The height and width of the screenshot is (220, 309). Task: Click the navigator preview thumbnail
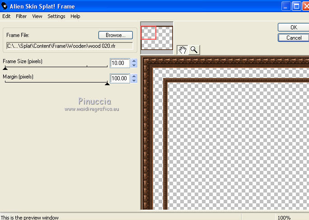157,38
